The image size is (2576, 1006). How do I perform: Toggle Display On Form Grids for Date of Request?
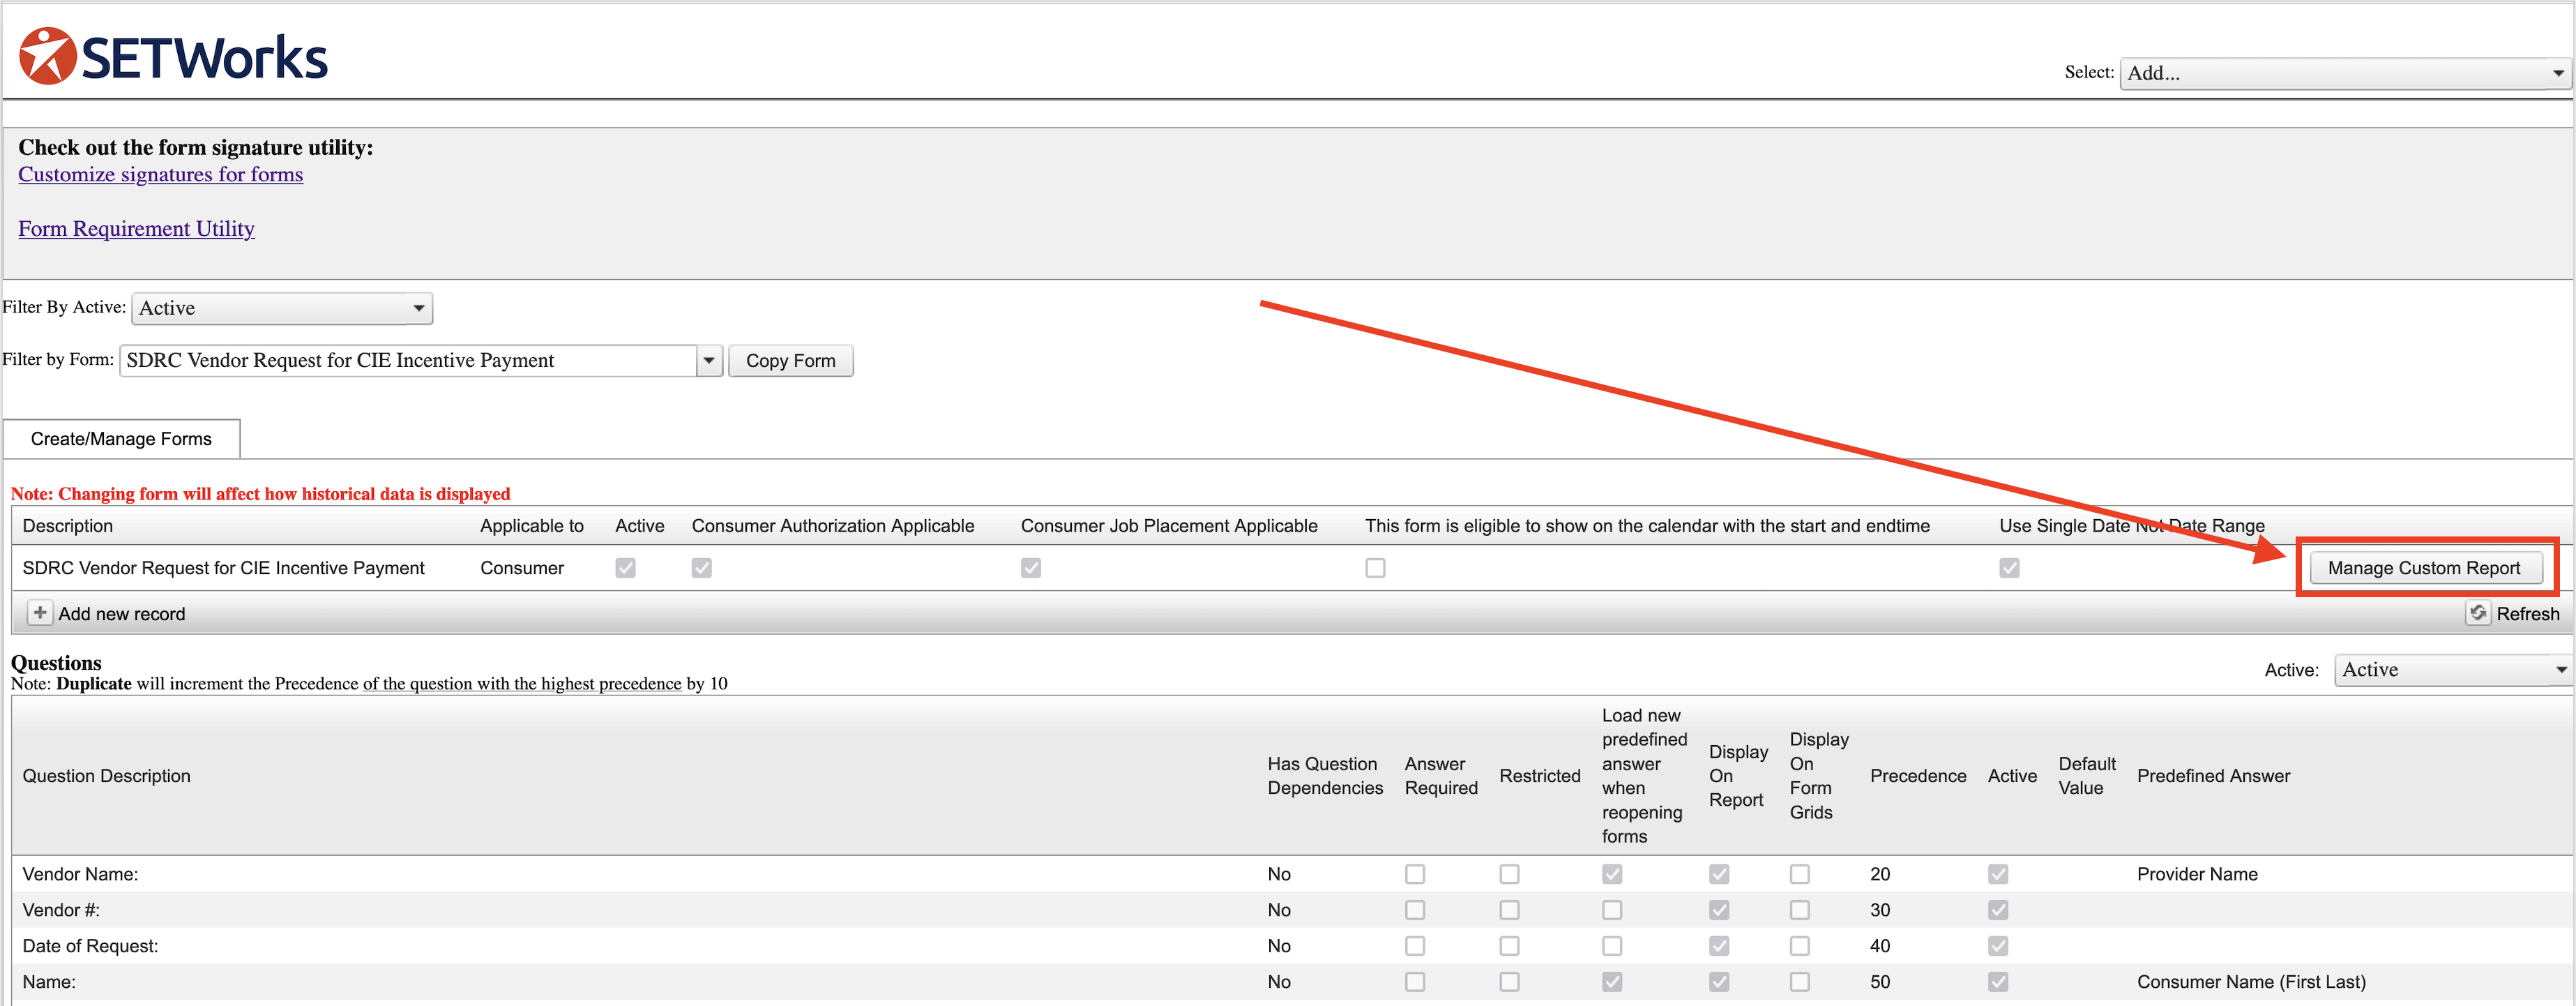click(1799, 946)
